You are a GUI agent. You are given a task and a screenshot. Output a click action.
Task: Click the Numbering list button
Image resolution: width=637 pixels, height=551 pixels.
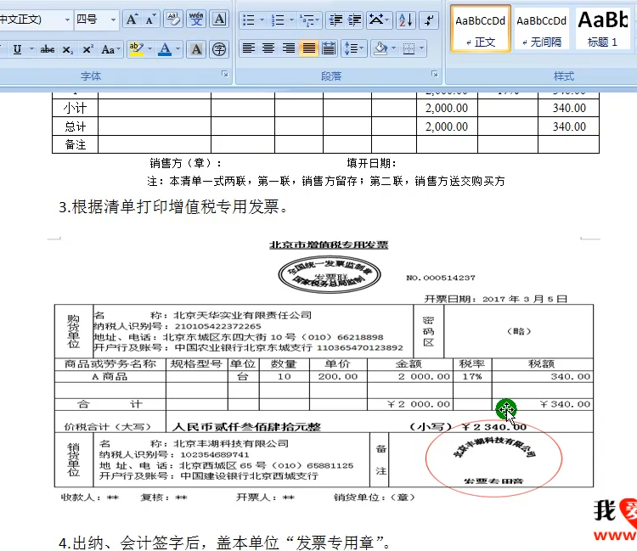[x=278, y=20]
